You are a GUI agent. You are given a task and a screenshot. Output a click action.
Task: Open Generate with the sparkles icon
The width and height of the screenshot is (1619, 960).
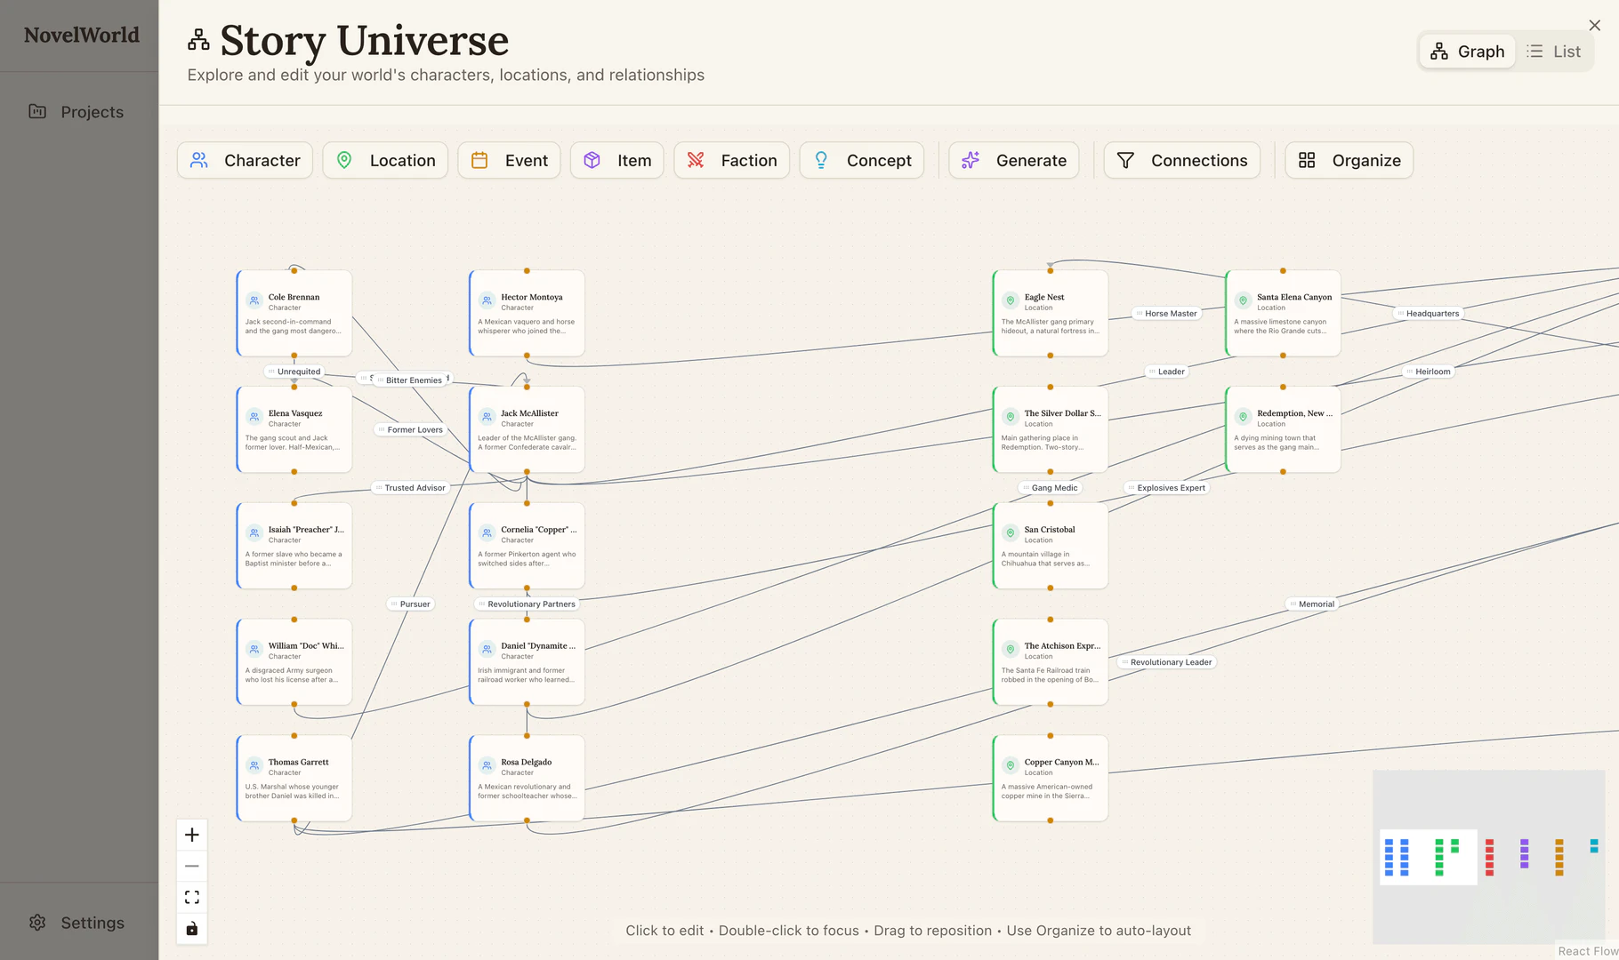pyautogui.click(x=971, y=160)
